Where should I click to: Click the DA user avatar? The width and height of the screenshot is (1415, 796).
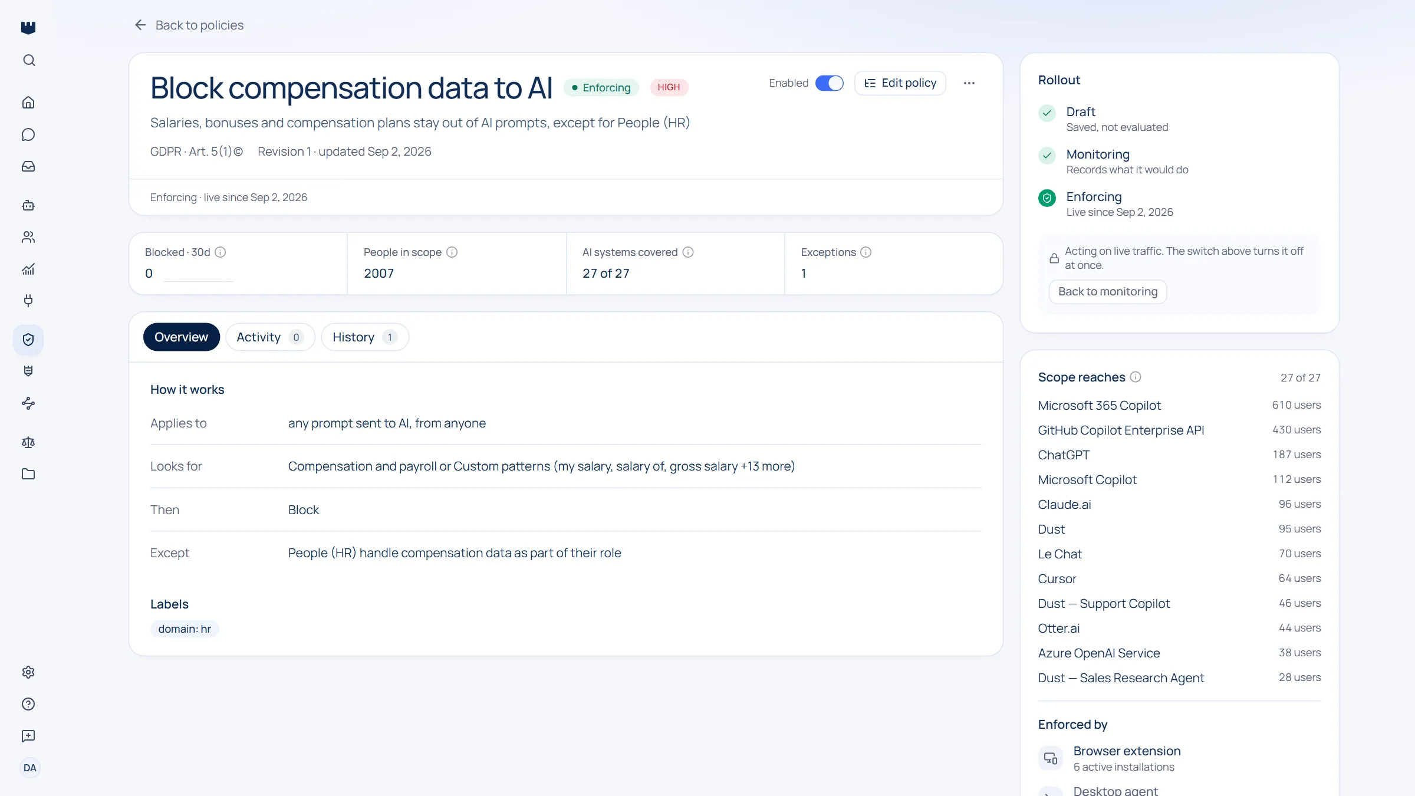pyautogui.click(x=29, y=768)
